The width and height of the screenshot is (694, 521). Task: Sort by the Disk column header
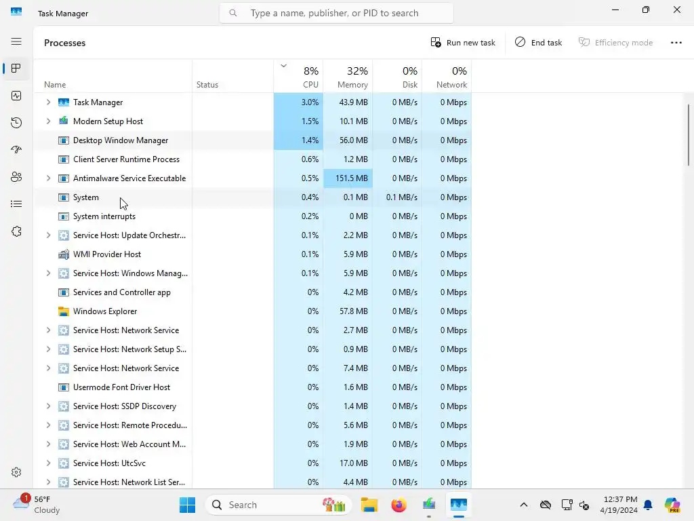coord(397,76)
